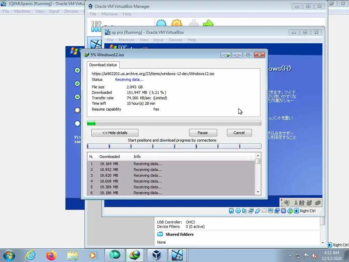
Task: Select connection row 5 with 19.389 MB
Action: [x=171, y=187]
